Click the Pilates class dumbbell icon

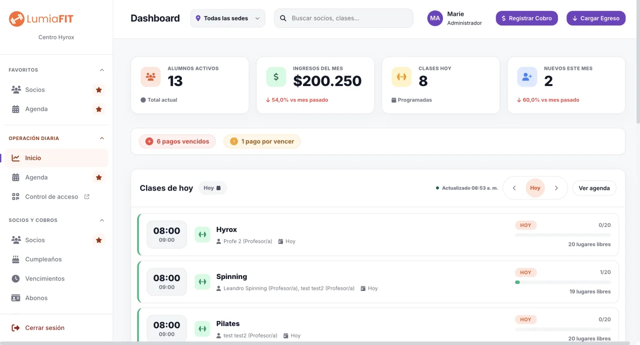[x=202, y=329]
